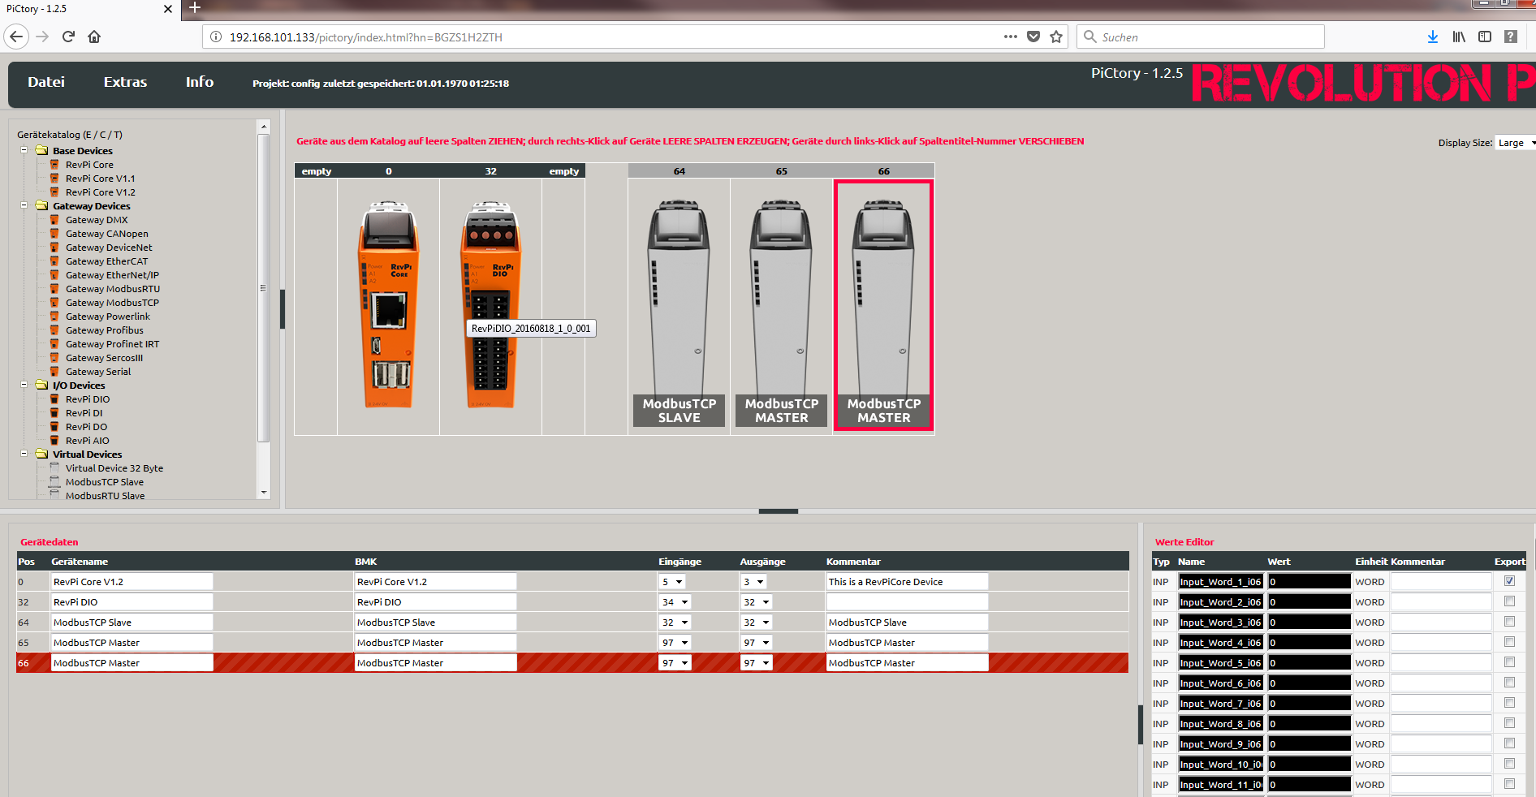Enable Export checkbox for Input_Word_9
Image resolution: width=1536 pixels, height=797 pixels.
1509,743
